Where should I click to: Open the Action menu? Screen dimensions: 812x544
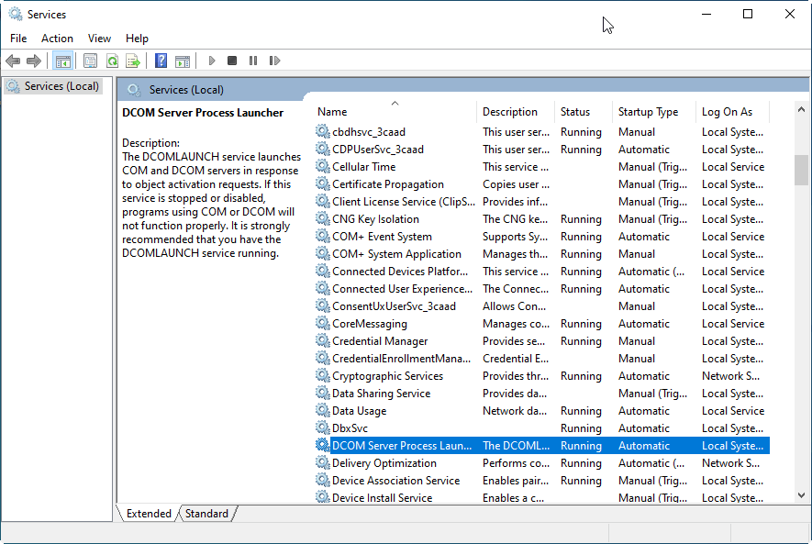tap(57, 39)
